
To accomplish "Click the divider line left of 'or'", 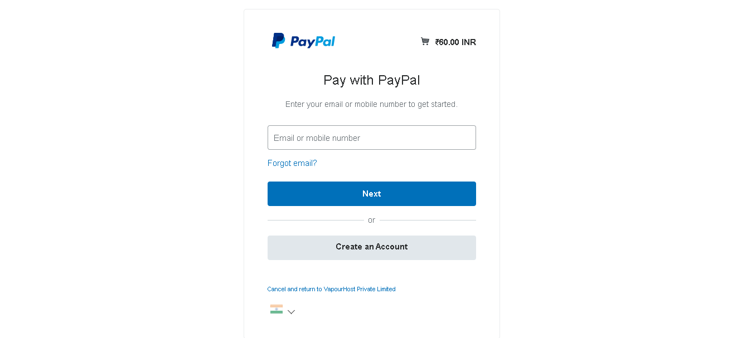I will pos(316,220).
